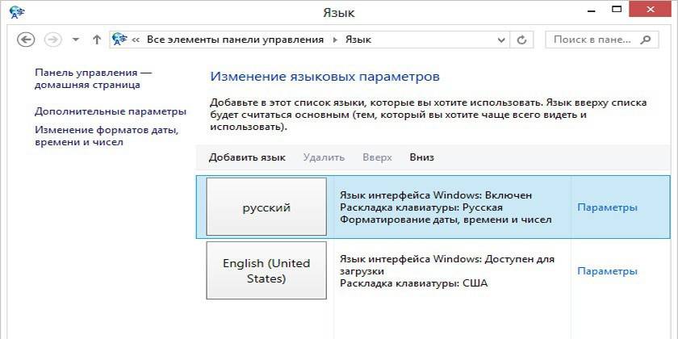Click the Back navigation arrow
678x339 pixels.
25,40
